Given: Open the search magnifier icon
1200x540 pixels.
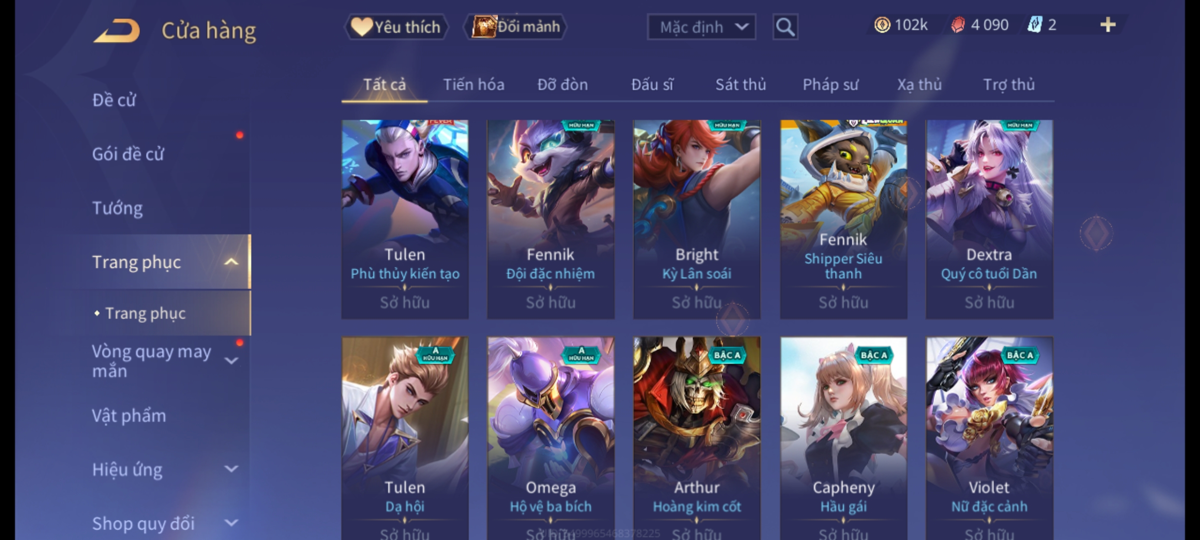Looking at the screenshot, I should coord(785,27).
